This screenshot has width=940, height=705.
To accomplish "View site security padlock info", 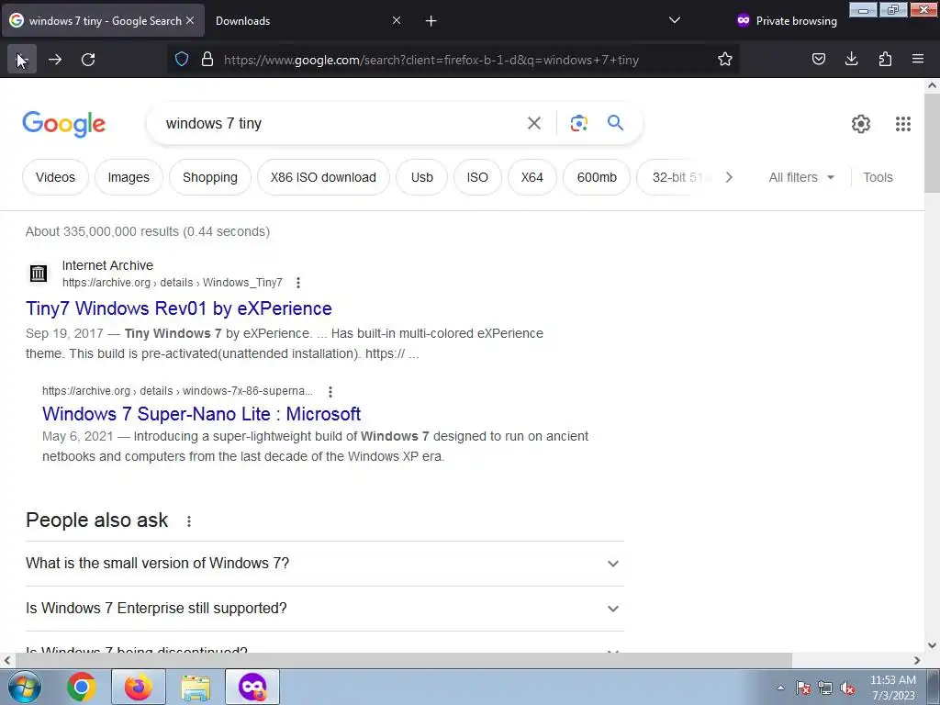I will [207, 60].
